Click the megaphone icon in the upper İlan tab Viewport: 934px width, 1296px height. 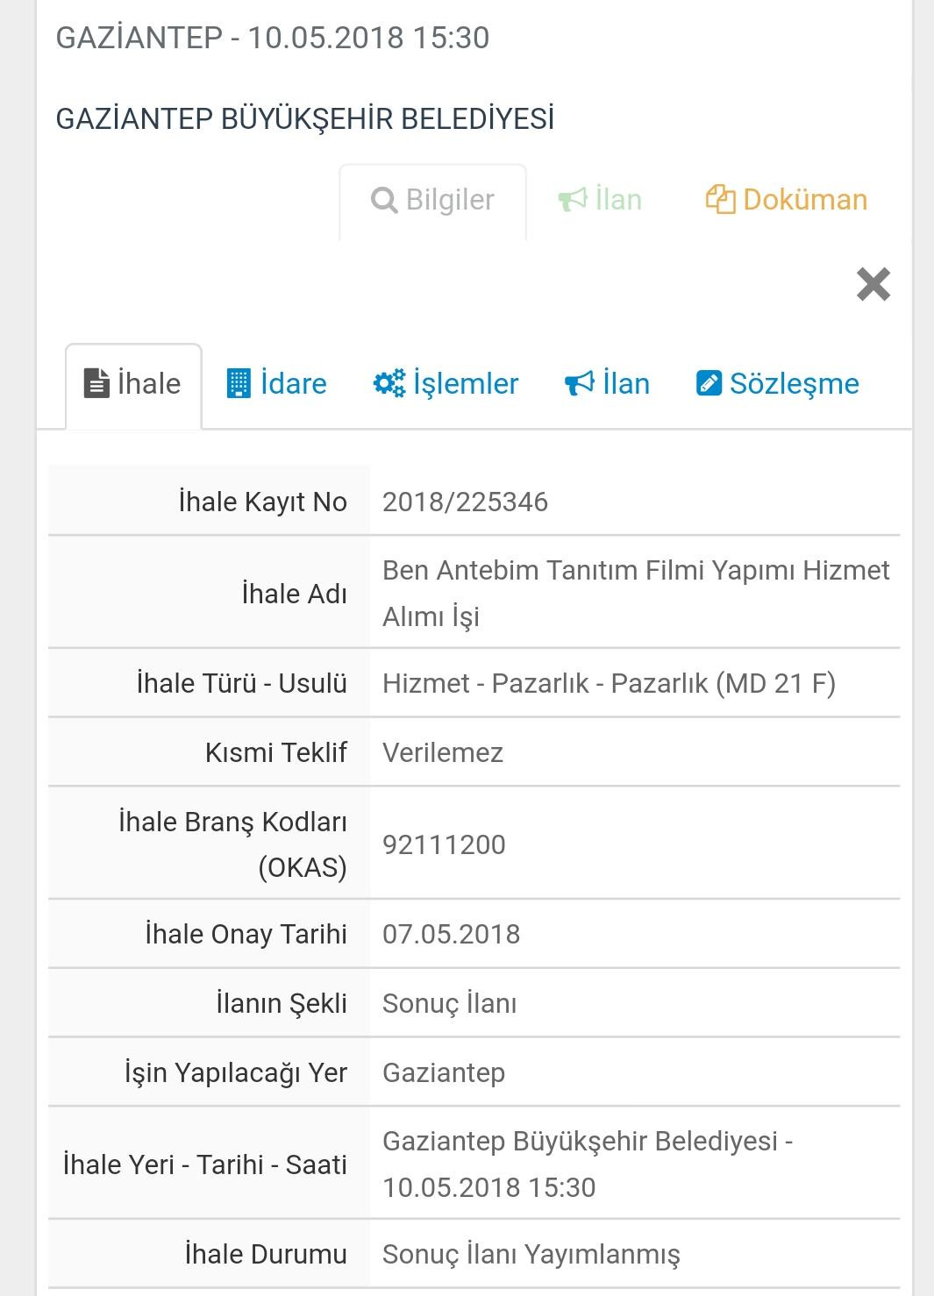(572, 200)
